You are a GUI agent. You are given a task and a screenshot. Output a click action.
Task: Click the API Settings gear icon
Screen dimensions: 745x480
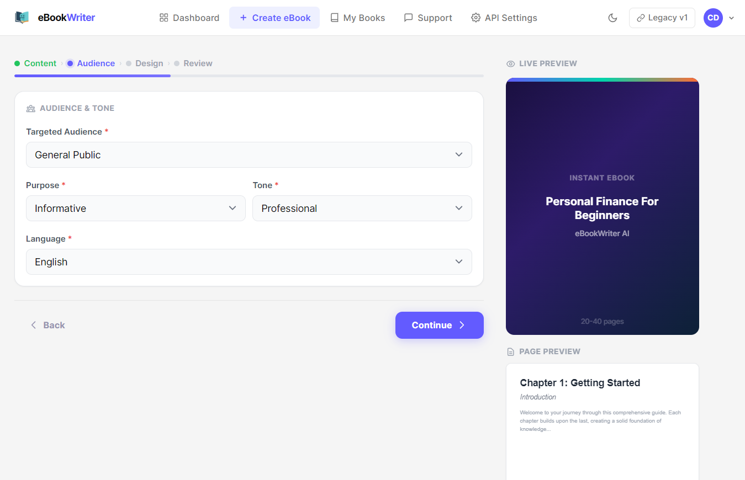[x=475, y=18]
